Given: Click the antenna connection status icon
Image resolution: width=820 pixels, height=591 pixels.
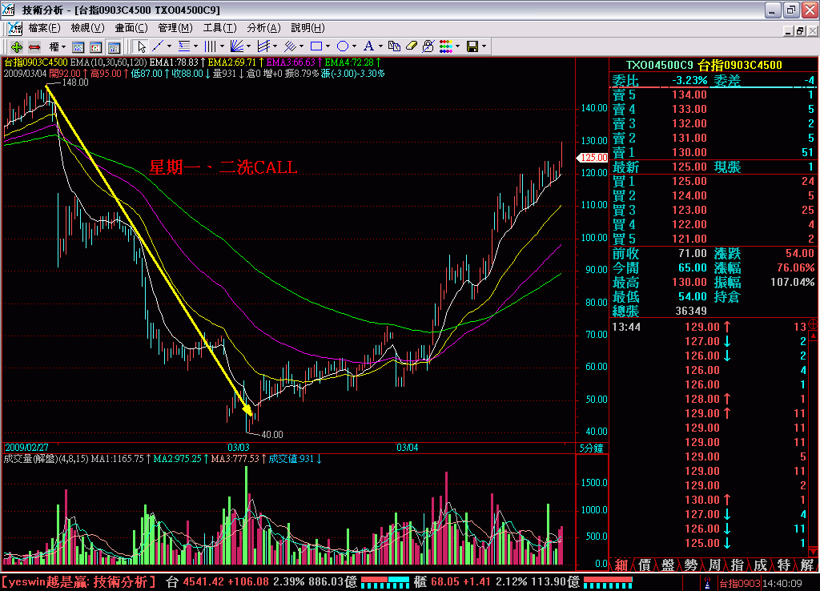Looking at the screenshot, I should (x=708, y=583).
